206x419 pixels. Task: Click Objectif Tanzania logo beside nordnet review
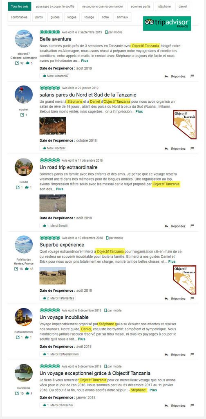[185, 124]
